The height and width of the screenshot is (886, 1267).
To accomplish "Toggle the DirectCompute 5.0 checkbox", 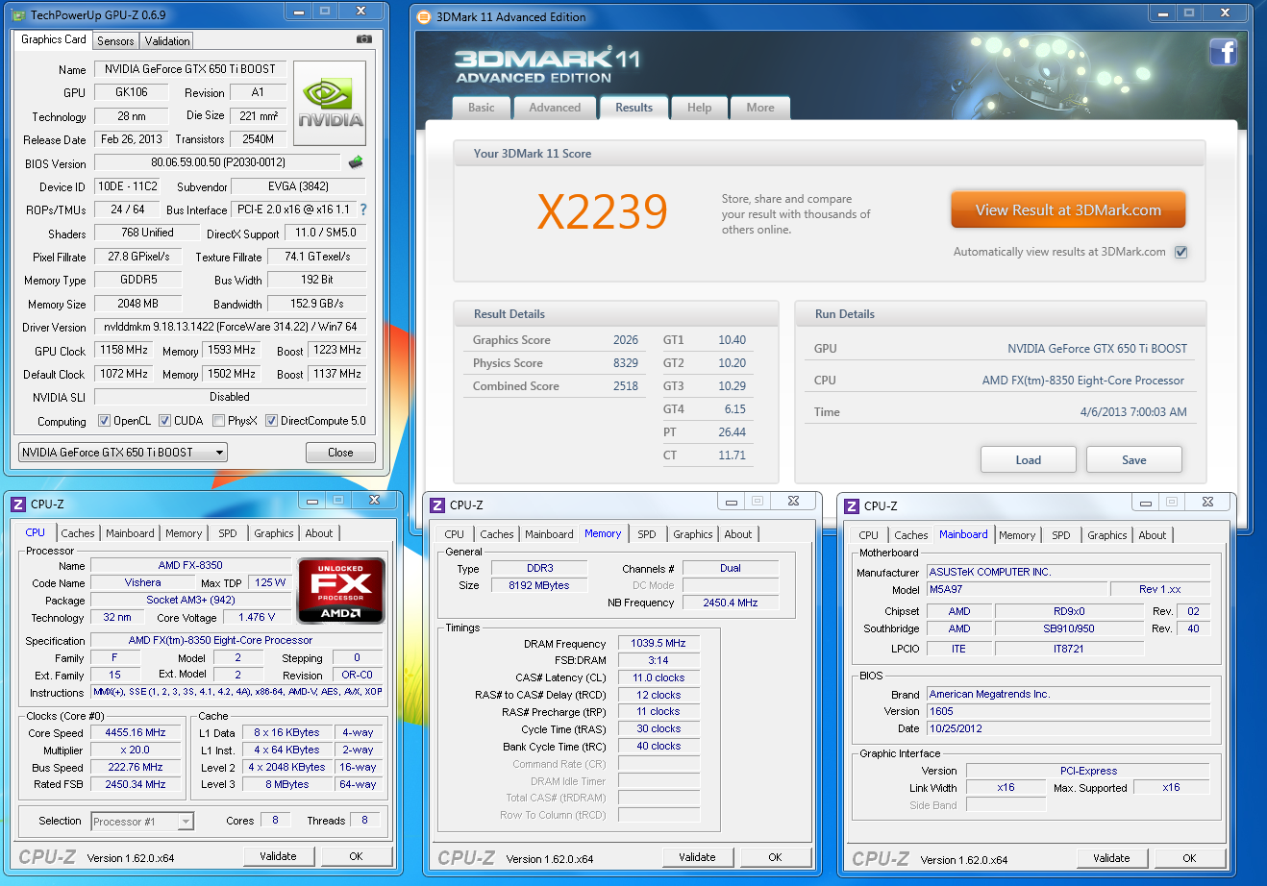I will point(271,421).
